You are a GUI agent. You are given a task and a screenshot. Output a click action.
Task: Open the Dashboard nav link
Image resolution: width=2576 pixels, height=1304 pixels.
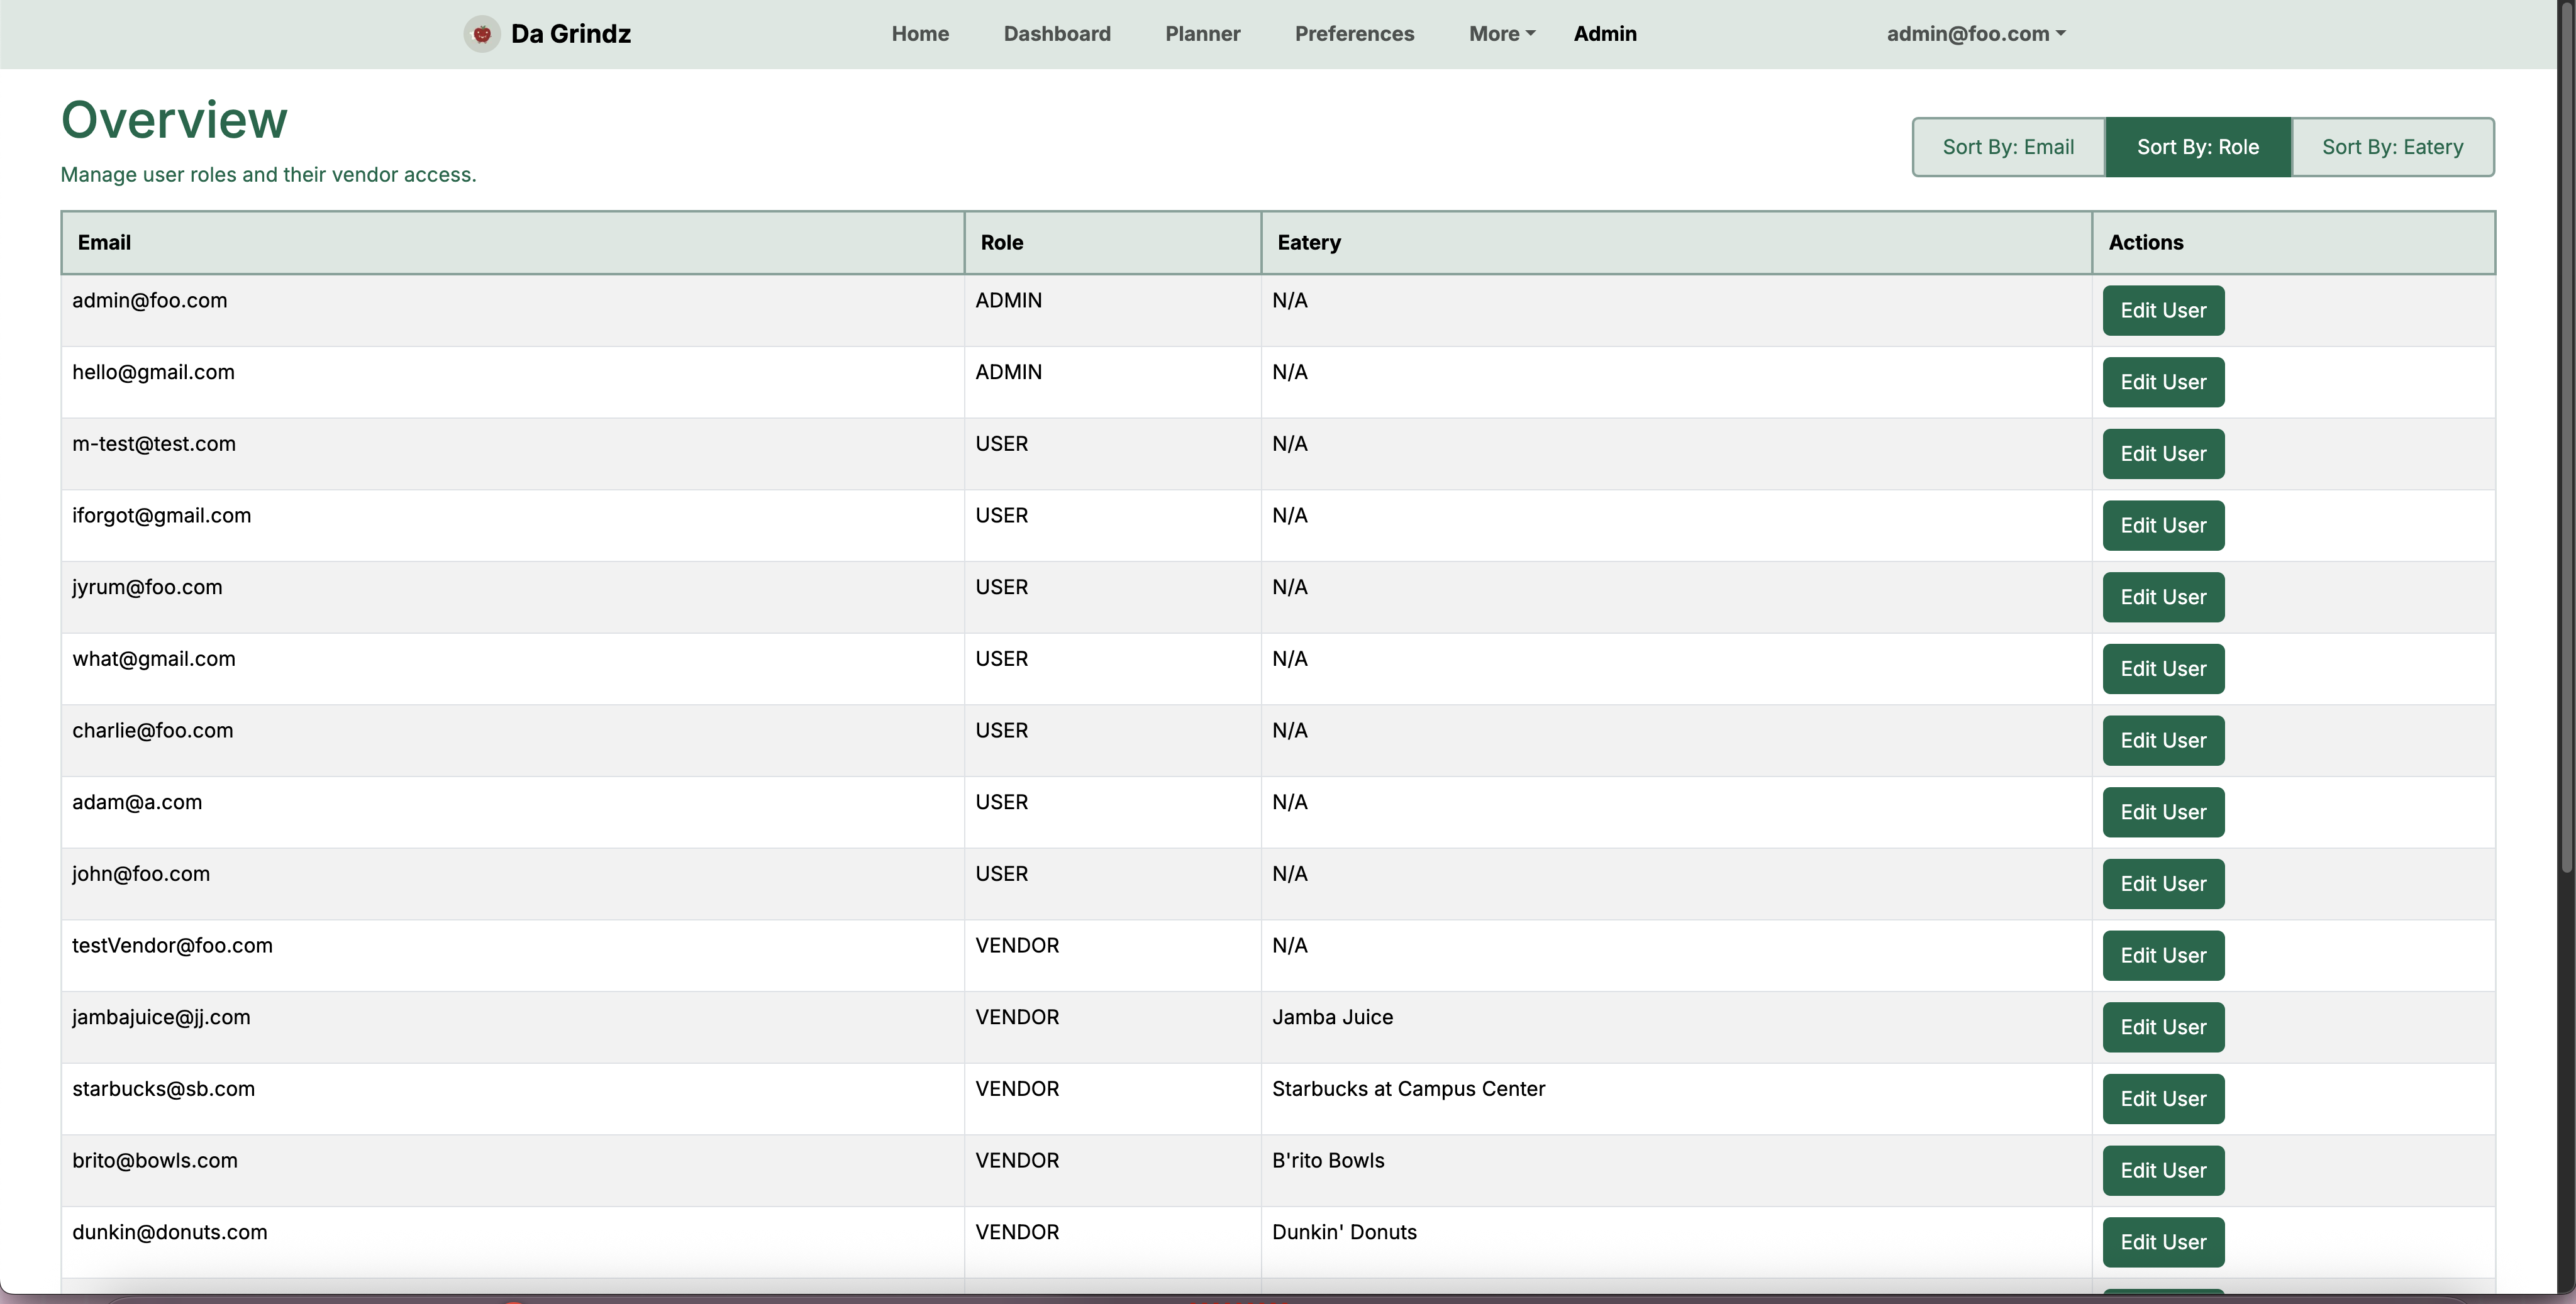(x=1057, y=34)
